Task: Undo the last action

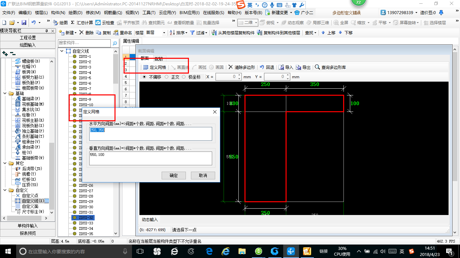Action: (x=34, y=23)
